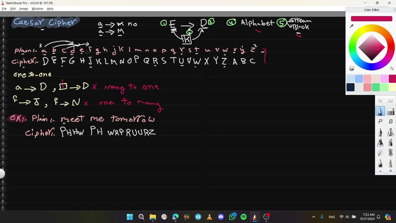Select the mesh pattern brush
Screen dimensions: 396x223
(390, 153)
